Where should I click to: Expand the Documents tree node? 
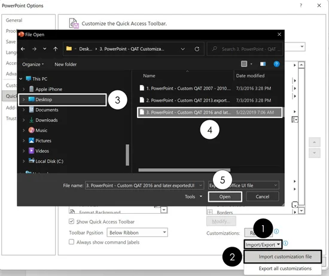(x=24, y=110)
